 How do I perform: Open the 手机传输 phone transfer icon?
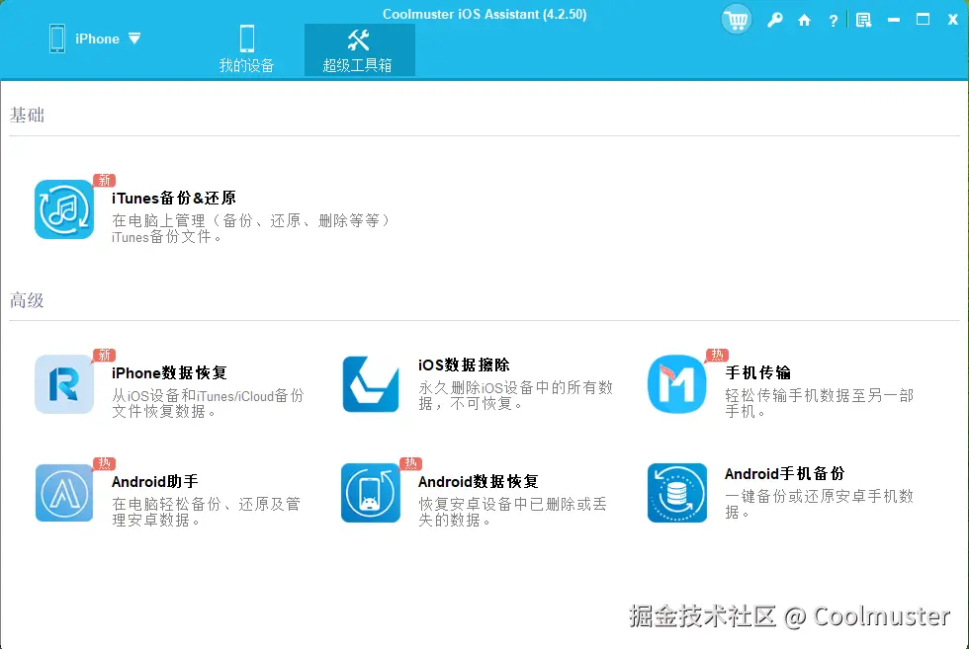tap(676, 385)
